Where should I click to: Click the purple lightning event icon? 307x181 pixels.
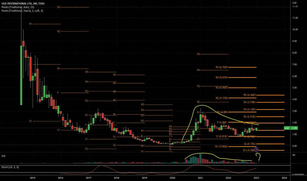coord(256,150)
